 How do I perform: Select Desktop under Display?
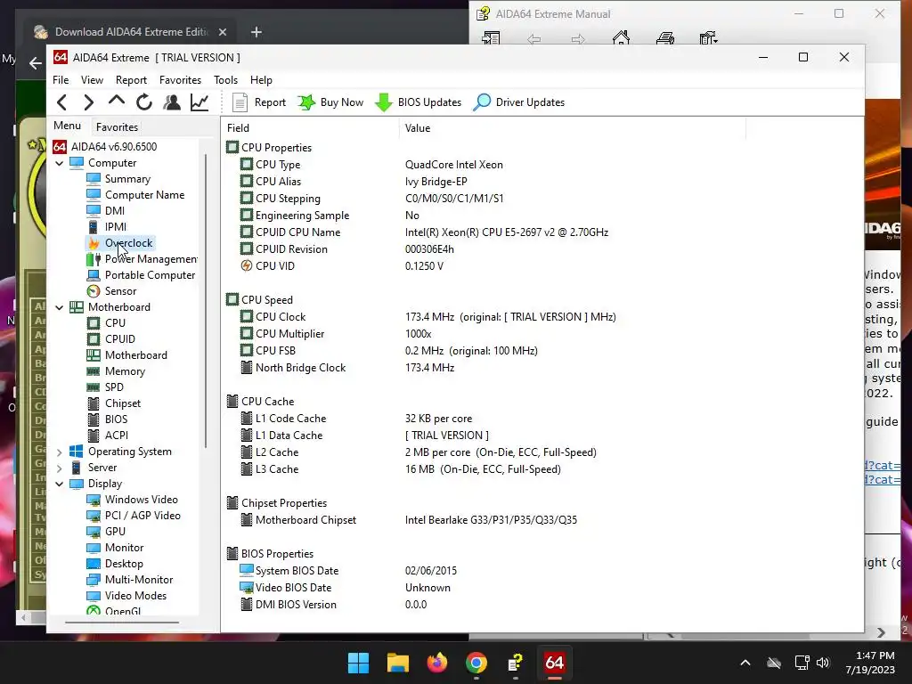point(115,564)
